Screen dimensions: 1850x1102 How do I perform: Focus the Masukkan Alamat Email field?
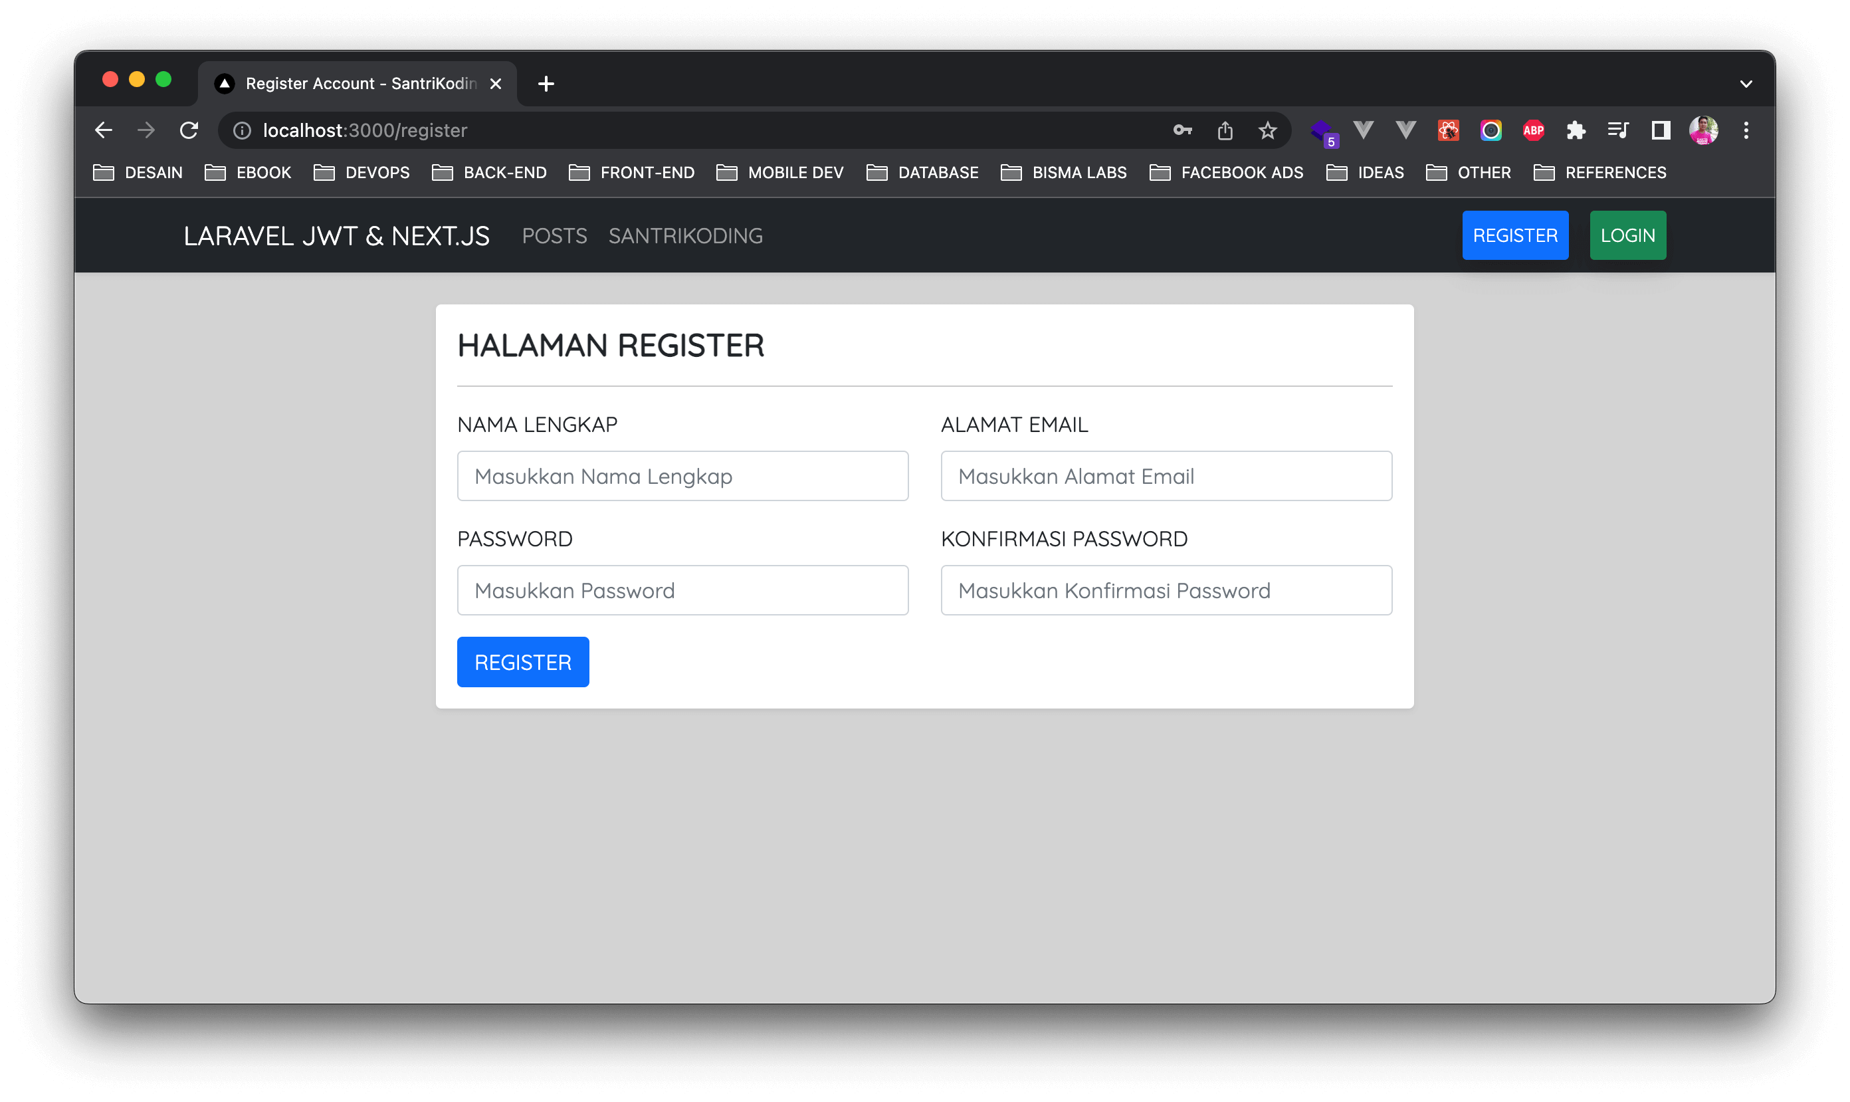[1166, 476]
